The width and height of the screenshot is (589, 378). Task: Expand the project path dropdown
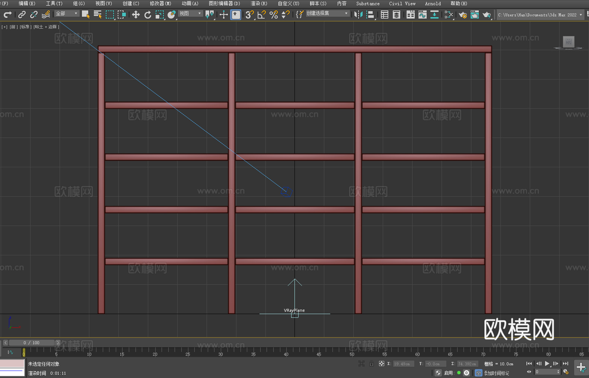(x=580, y=15)
